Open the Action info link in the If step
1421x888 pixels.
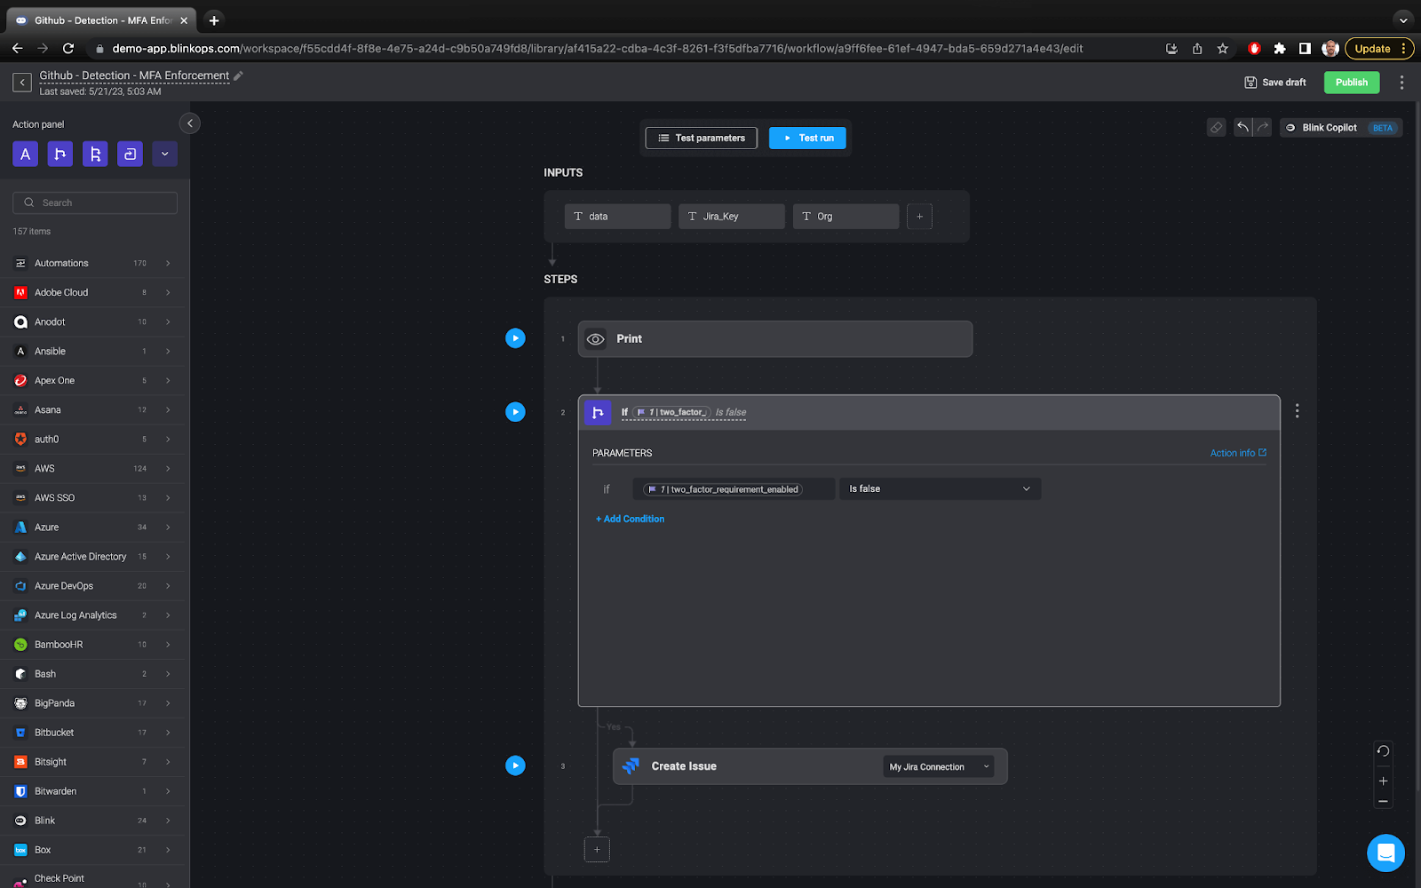(x=1236, y=453)
